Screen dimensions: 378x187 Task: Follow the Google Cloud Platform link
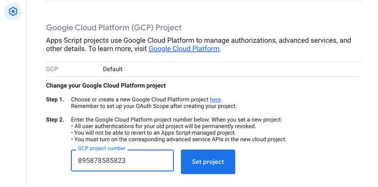[184, 49]
